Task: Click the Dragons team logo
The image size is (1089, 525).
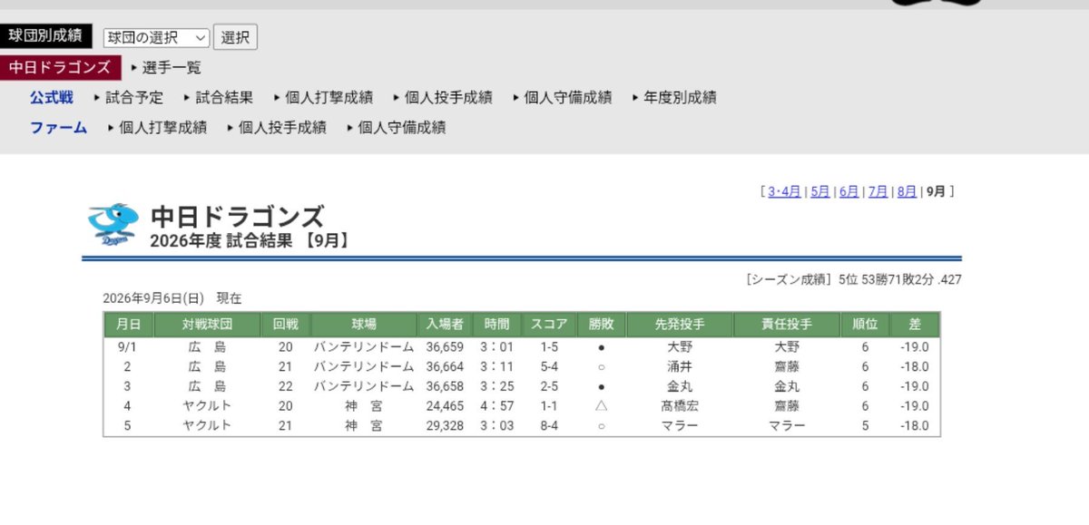Action: click(x=113, y=226)
